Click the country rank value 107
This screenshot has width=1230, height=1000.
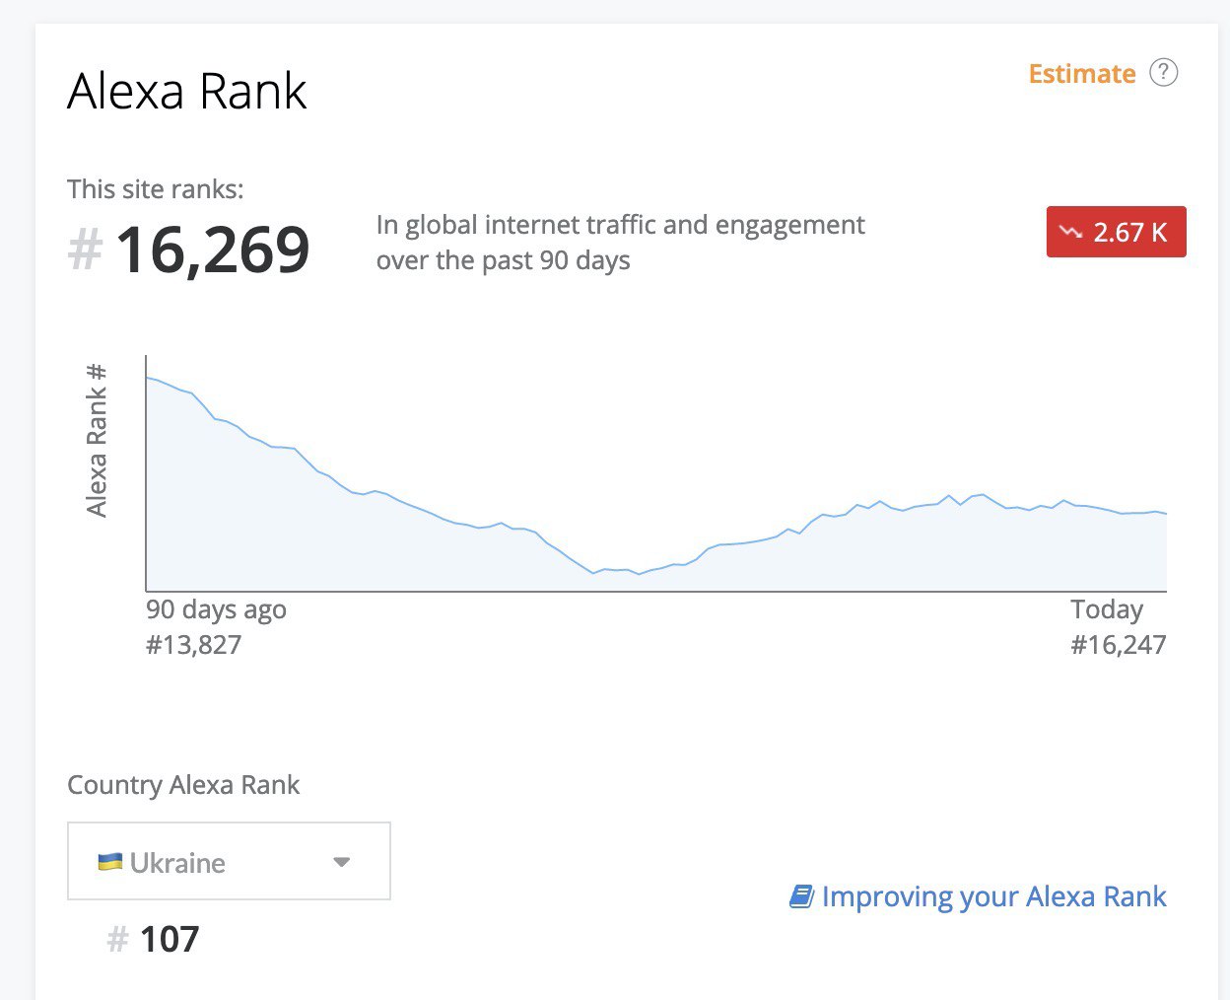(170, 939)
